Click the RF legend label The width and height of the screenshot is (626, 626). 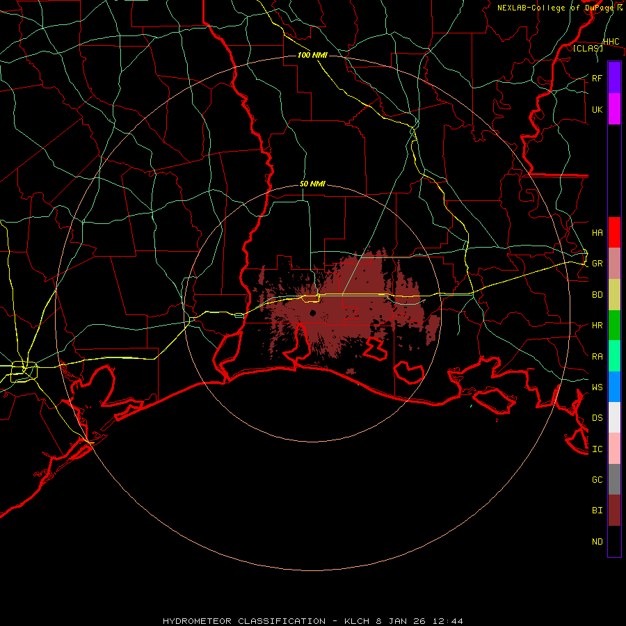597,78
